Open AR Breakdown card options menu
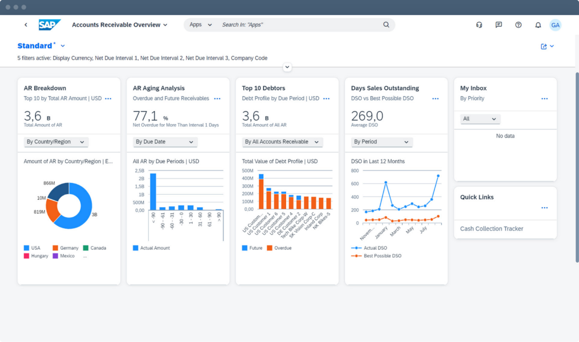Screen dimensions: 579x342 point(108,99)
